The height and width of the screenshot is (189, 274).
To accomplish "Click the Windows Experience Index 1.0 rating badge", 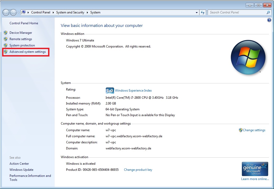I will point(109,91).
